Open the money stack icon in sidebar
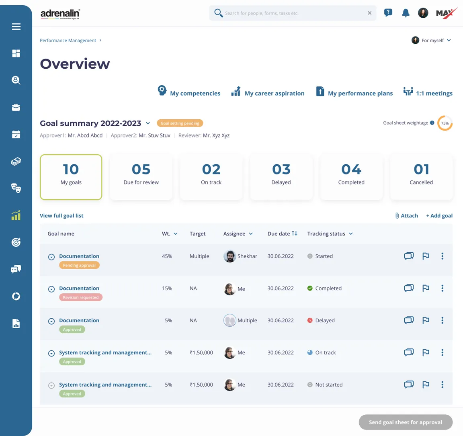 (16, 162)
